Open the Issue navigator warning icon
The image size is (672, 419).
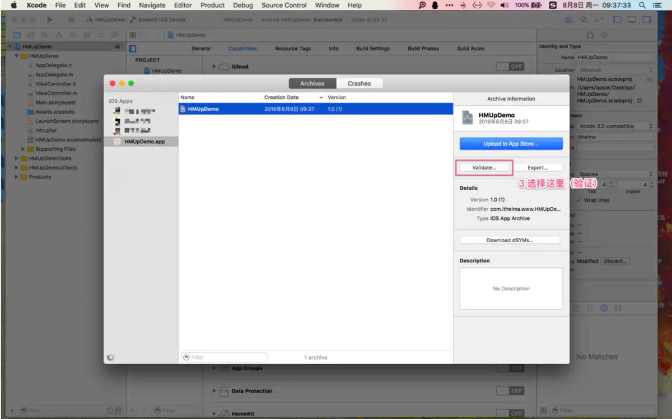pos(59,35)
